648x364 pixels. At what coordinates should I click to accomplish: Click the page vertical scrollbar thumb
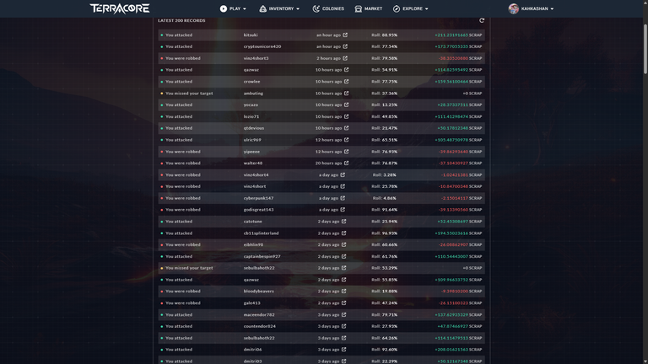click(x=645, y=49)
